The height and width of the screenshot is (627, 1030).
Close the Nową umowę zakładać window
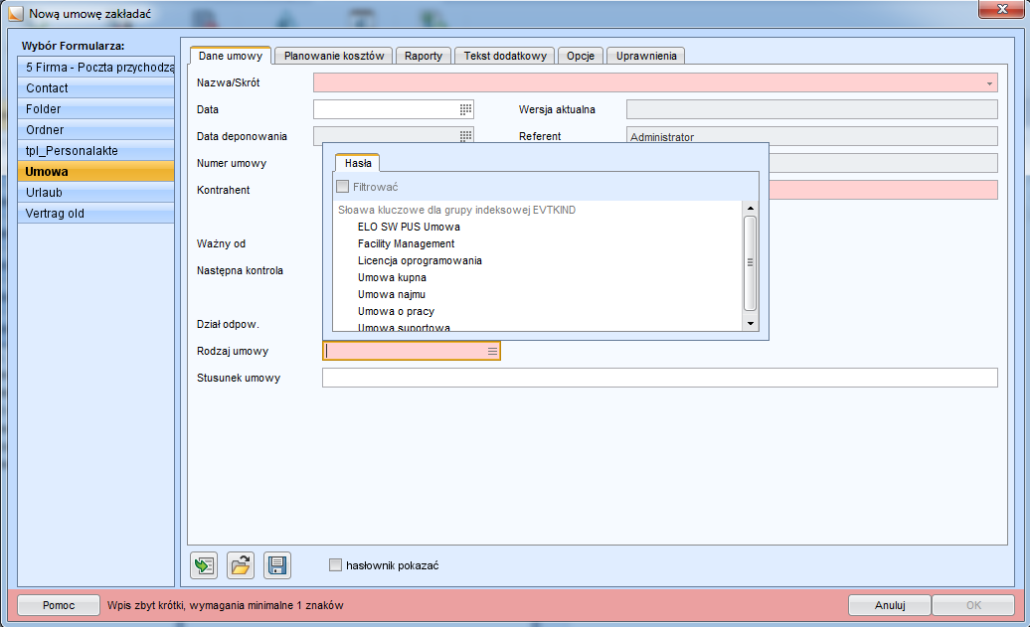1001,9
